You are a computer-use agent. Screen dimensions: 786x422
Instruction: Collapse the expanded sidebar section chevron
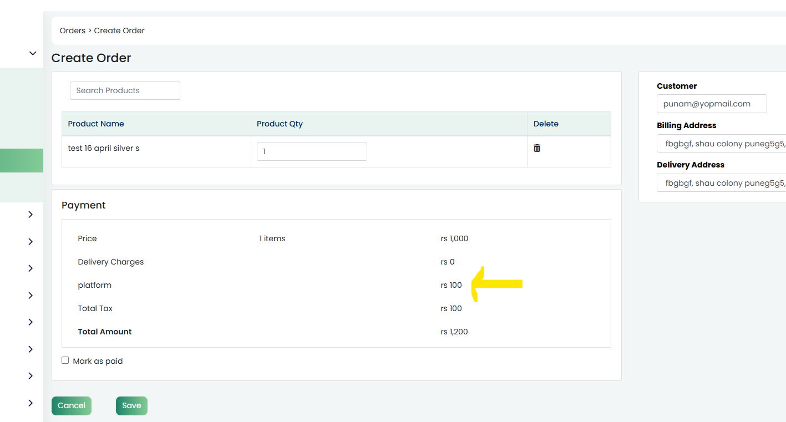point(33,53)
